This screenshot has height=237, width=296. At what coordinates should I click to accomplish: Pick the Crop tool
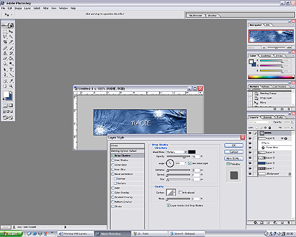coord(5,42)
